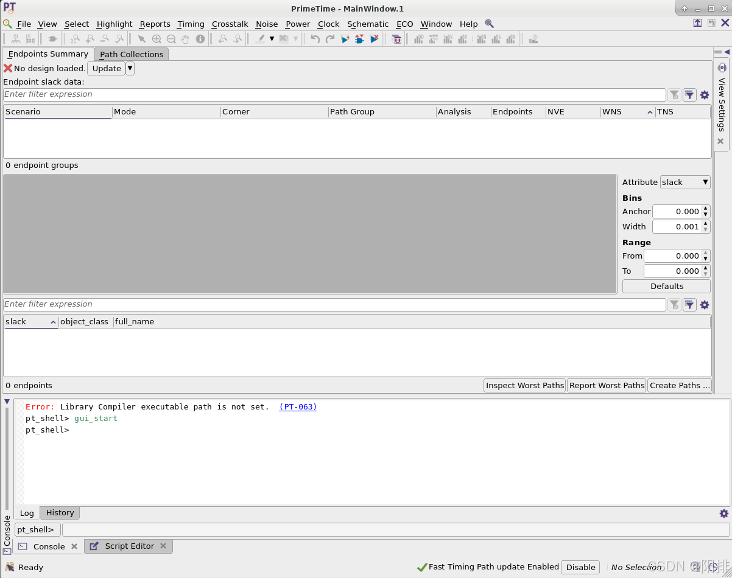Sort by the WNS column header
This screenshot has height=578, width=732.
point(627,112)
